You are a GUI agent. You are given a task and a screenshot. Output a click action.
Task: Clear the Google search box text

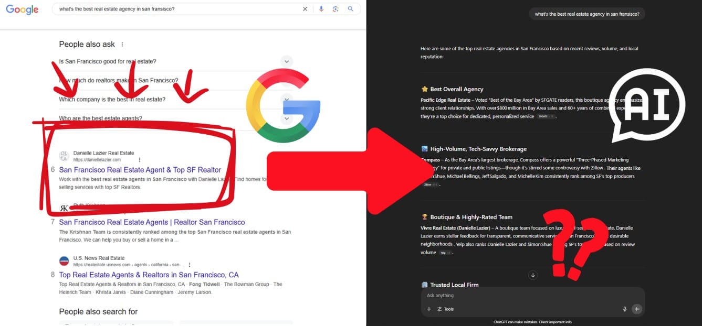tap(305, 9)
